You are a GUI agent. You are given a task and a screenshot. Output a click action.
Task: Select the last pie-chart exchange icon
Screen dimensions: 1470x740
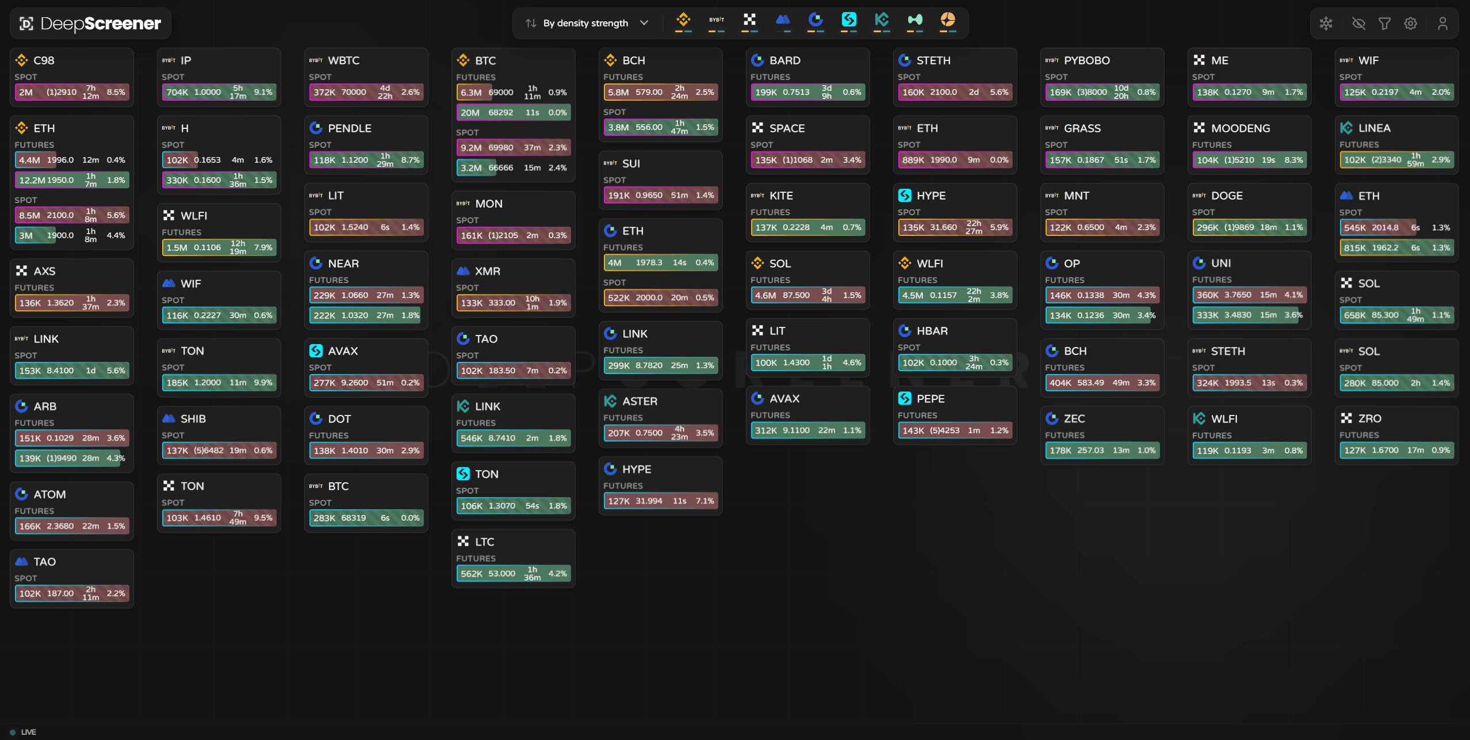click(x=947, y=20)
